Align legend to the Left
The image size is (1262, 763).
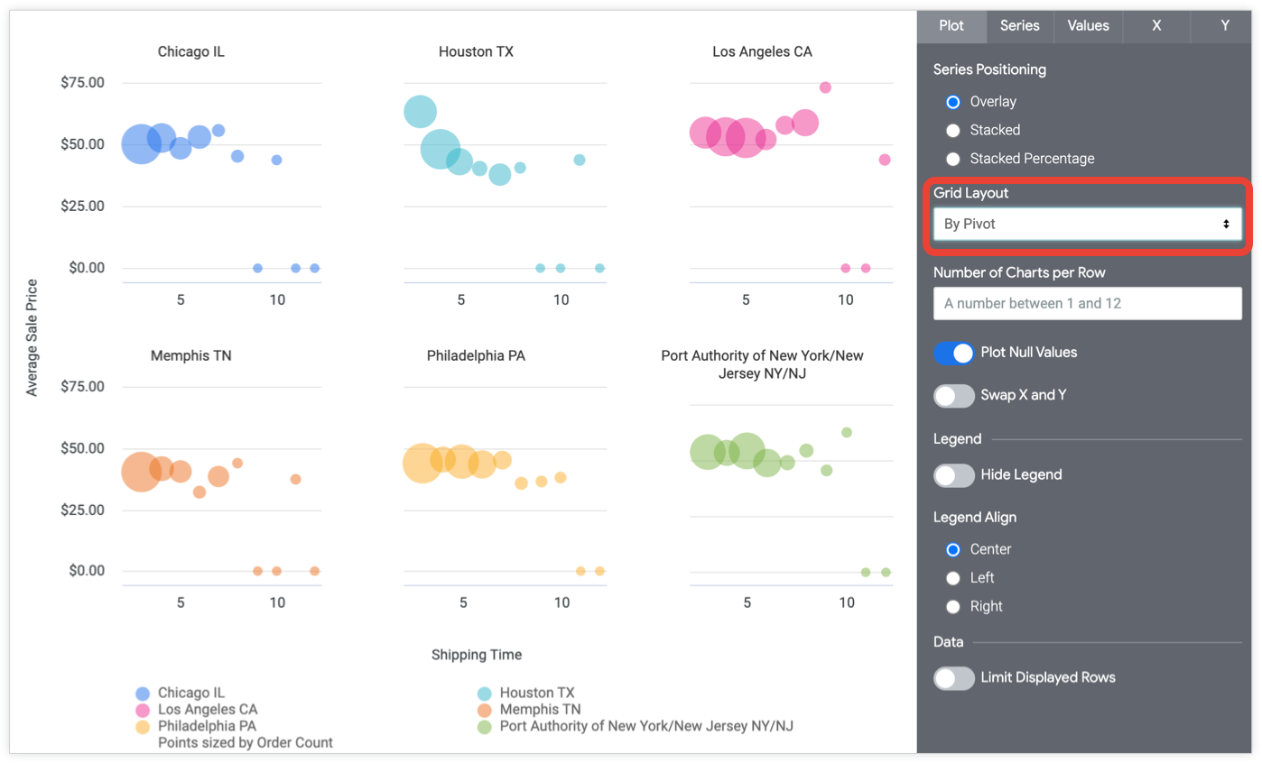[953, 578]
